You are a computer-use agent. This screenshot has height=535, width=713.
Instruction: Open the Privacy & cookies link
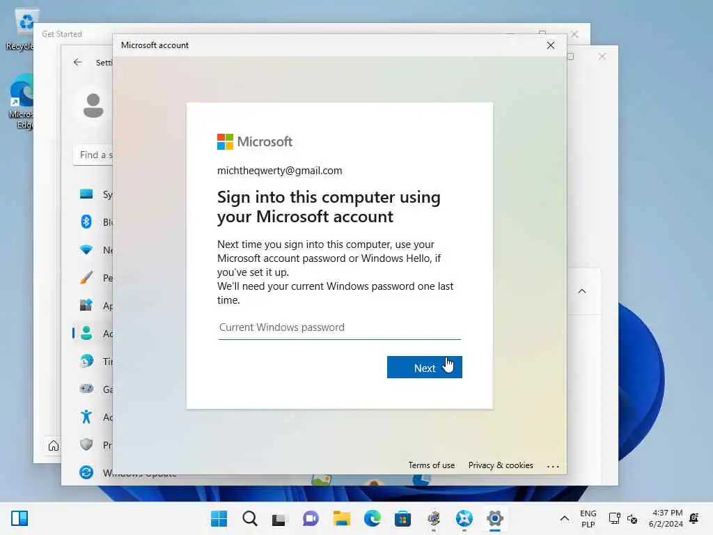[501, 465]
